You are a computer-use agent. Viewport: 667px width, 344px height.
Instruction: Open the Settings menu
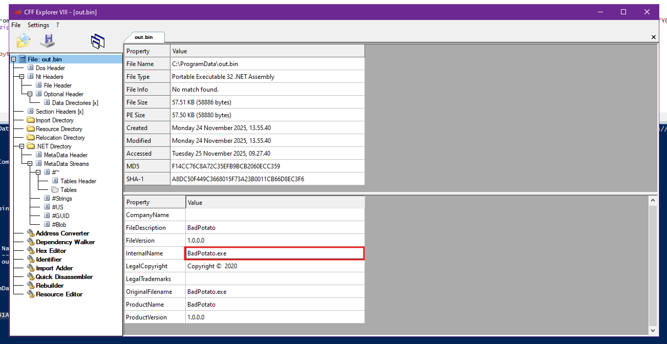[x=38, y=25]
